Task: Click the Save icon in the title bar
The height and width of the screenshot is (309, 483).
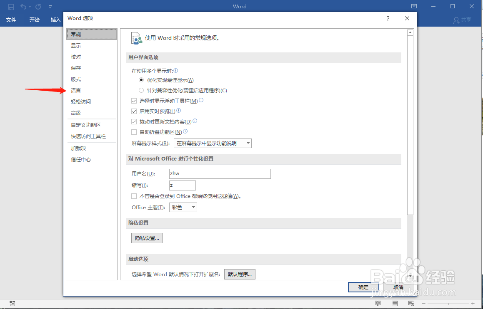Action: [11, 7]
